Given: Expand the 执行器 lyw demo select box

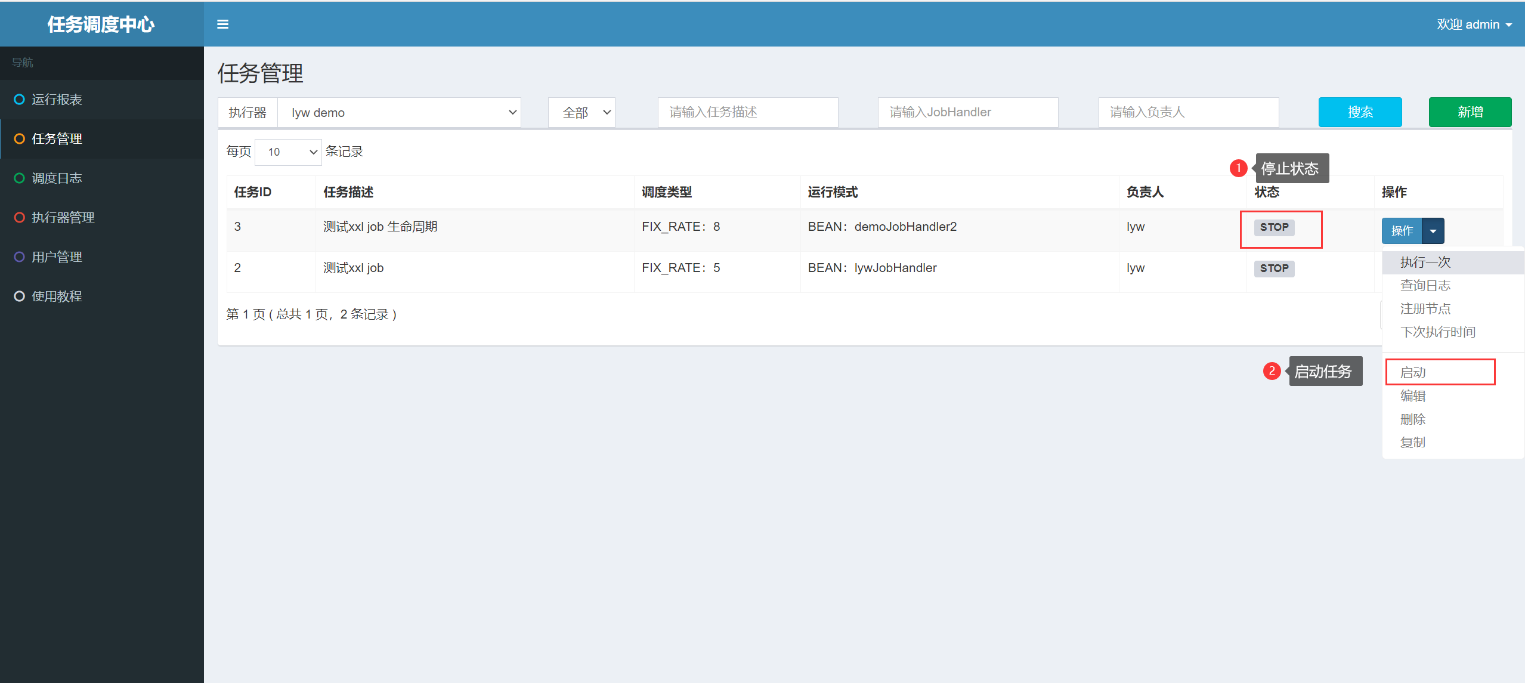Looking at the screenshot, I should pyautogui.click(x=399, y=113).
